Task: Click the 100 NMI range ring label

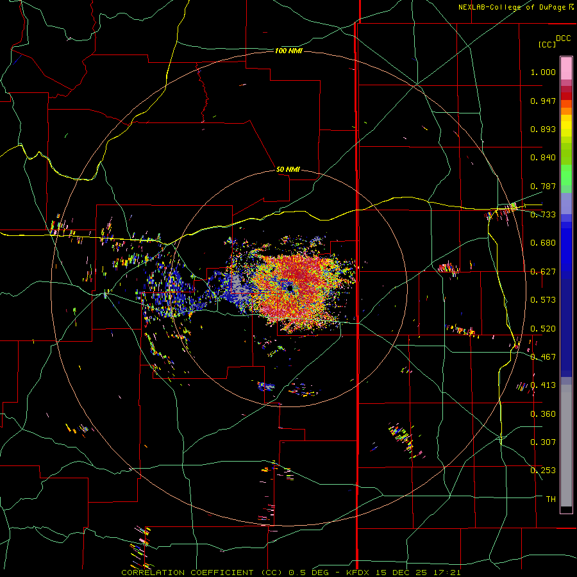Action: coord(288,51)
